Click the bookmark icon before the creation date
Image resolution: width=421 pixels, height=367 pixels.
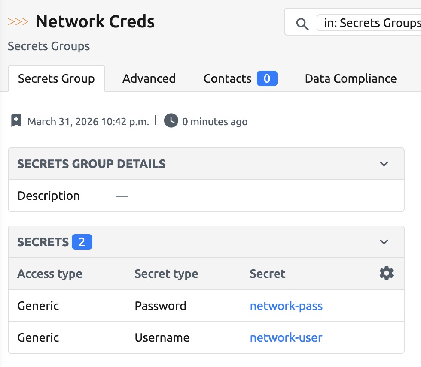point(16,121)
